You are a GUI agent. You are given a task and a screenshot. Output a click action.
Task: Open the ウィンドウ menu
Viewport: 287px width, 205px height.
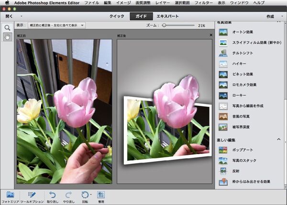pos(239,3)
